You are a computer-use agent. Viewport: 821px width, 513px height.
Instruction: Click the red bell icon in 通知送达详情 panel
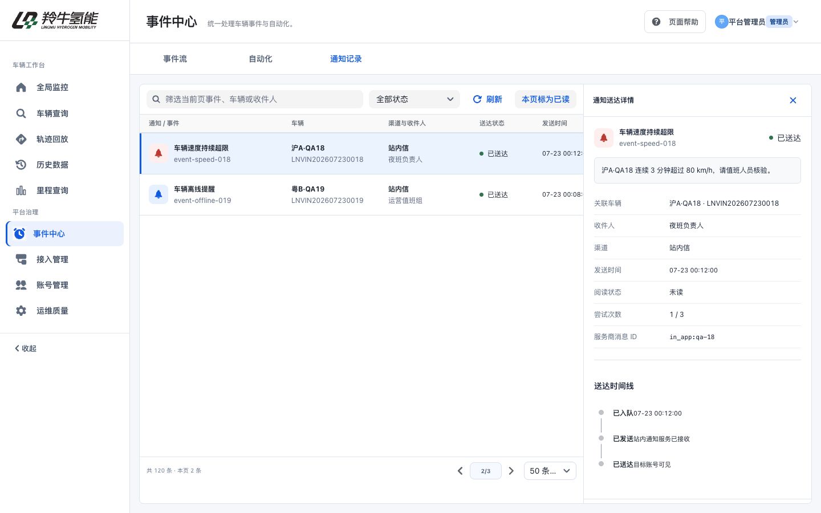604,137
